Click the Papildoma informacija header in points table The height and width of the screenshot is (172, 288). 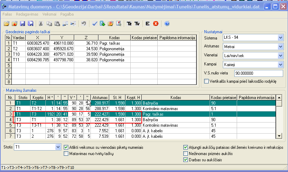(x=177, y=38)
